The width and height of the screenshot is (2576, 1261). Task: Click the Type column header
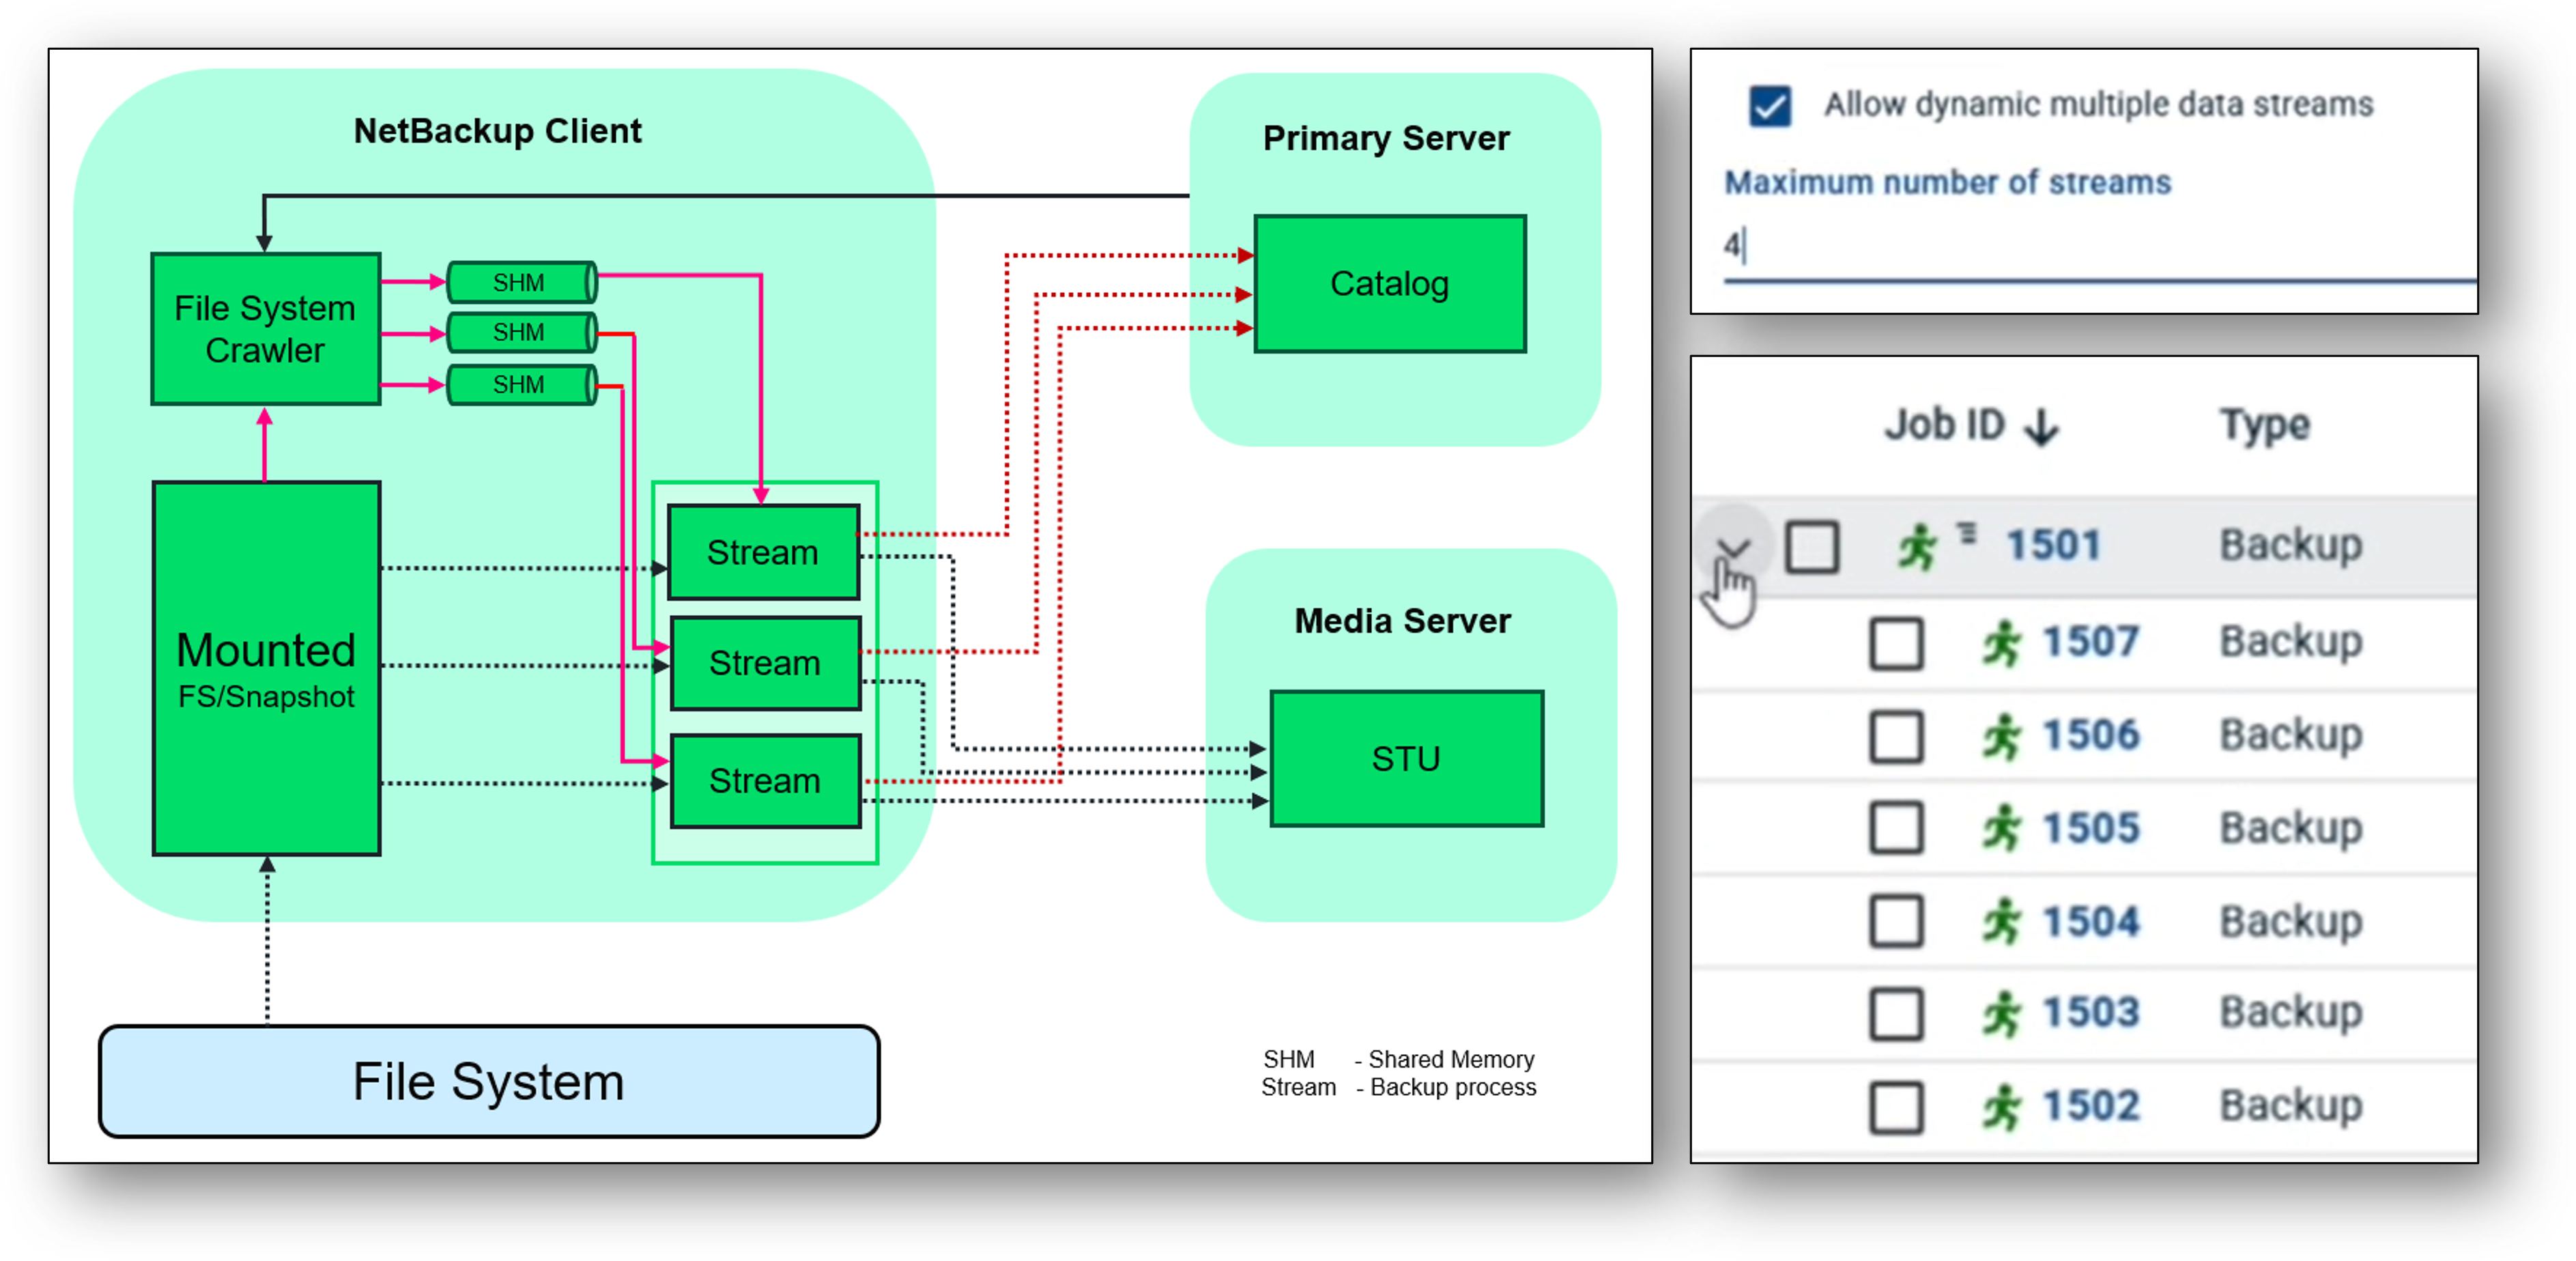(2265, 427)
